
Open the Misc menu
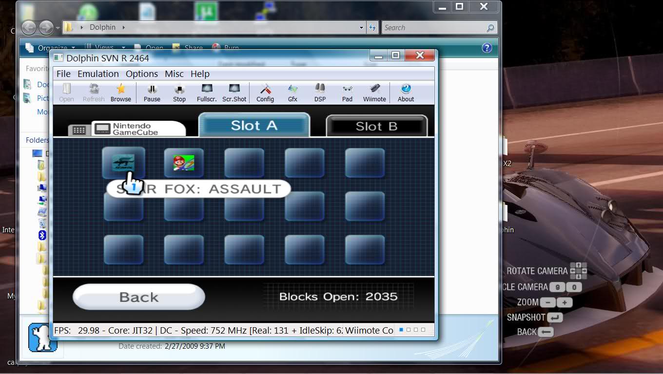(174, 74)
